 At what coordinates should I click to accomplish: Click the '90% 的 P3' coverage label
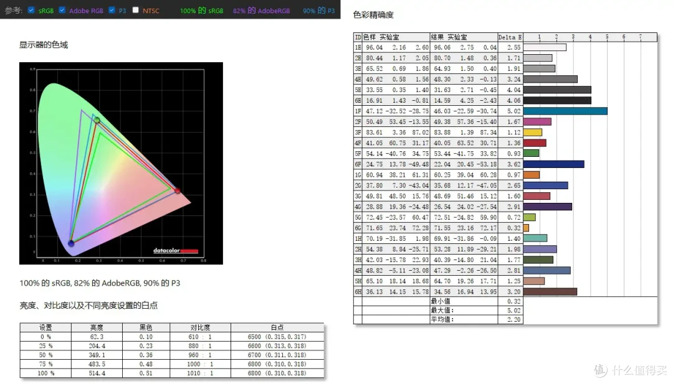pyautogui.click(x=318, y=11)
